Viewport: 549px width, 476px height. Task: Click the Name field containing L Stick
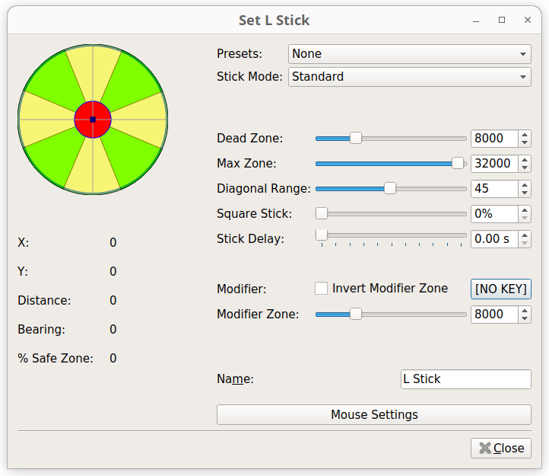[x=465, y=379]
